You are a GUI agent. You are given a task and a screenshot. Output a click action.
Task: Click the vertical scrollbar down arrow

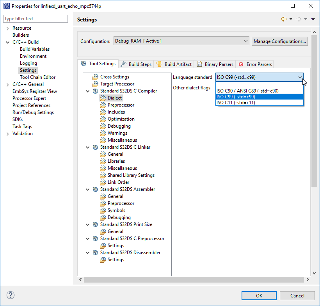314,273
